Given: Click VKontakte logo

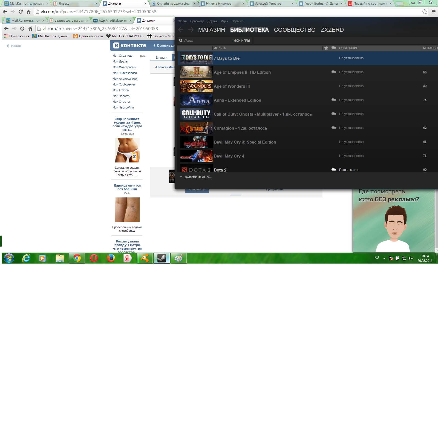Looking at the screenshot, I should 130,45.
